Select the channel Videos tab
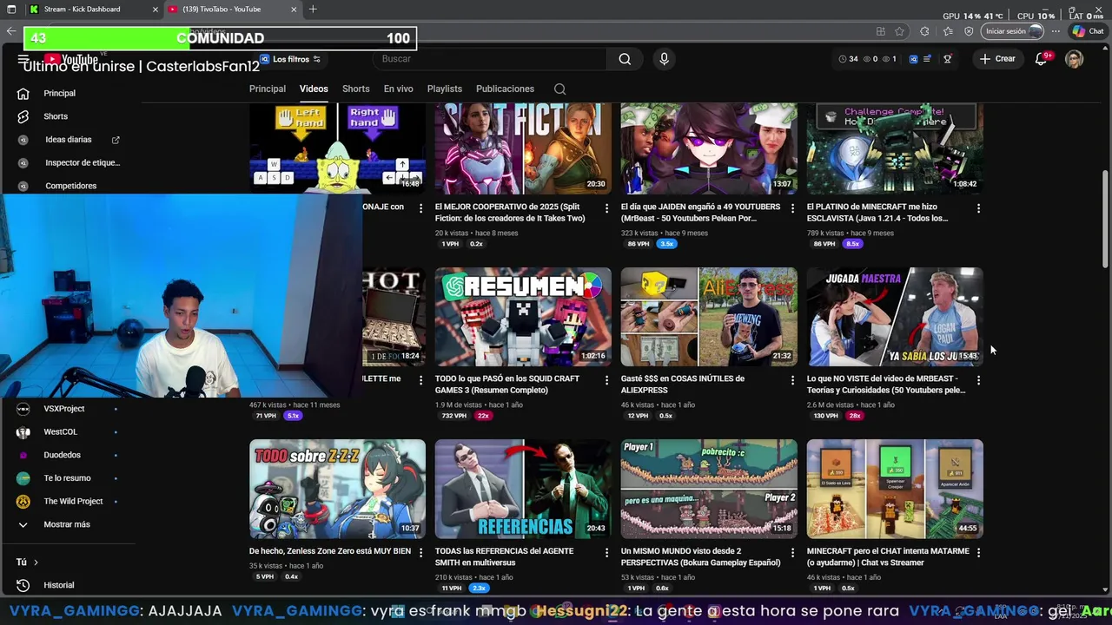 click(x=314, y=89)
